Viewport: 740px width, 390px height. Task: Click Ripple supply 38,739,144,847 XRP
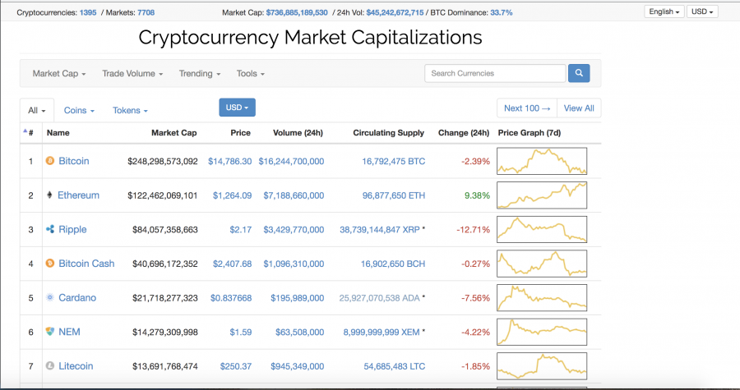380,230
